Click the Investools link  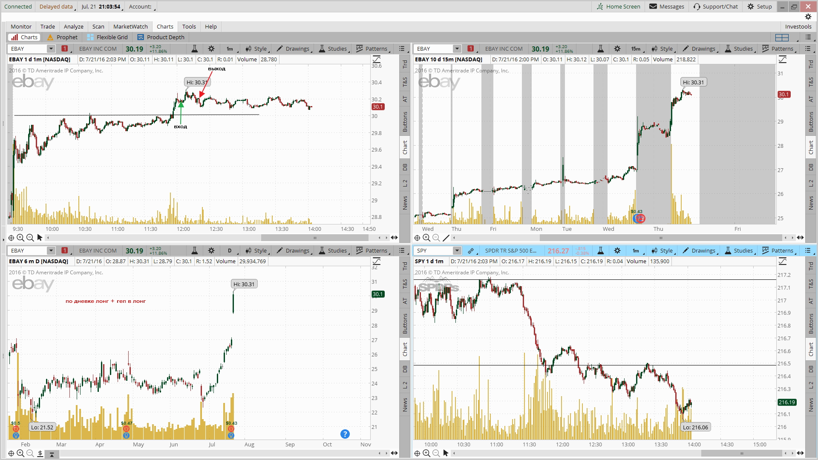tap(798, 26)
